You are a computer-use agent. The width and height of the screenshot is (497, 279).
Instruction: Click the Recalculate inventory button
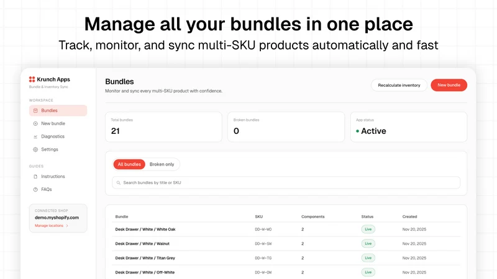(399, 85)
